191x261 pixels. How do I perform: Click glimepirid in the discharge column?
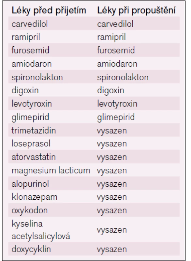pyautogui.click(x=116, y=117)
